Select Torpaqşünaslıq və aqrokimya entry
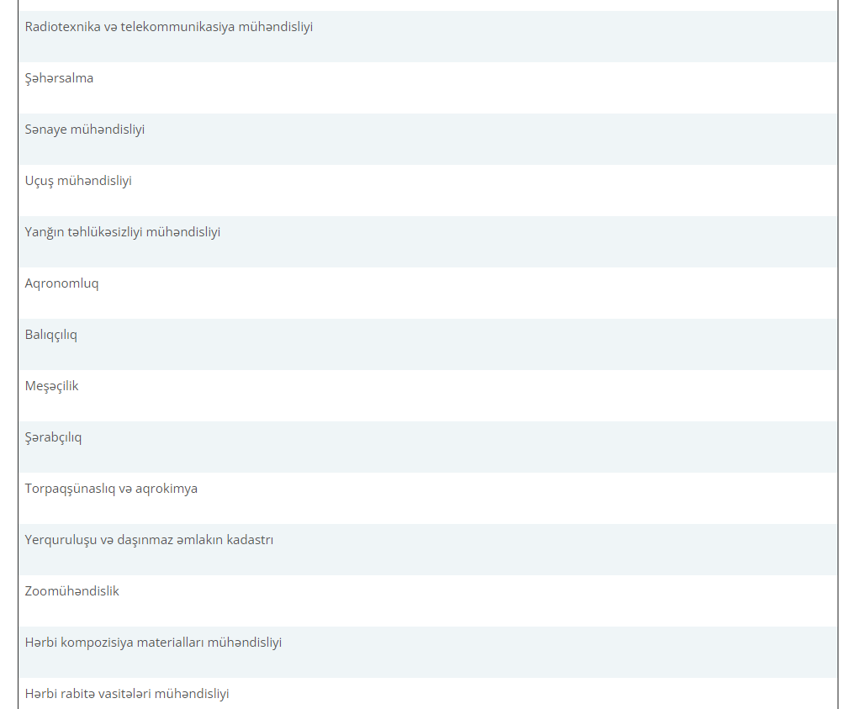 tap(112, 489)
